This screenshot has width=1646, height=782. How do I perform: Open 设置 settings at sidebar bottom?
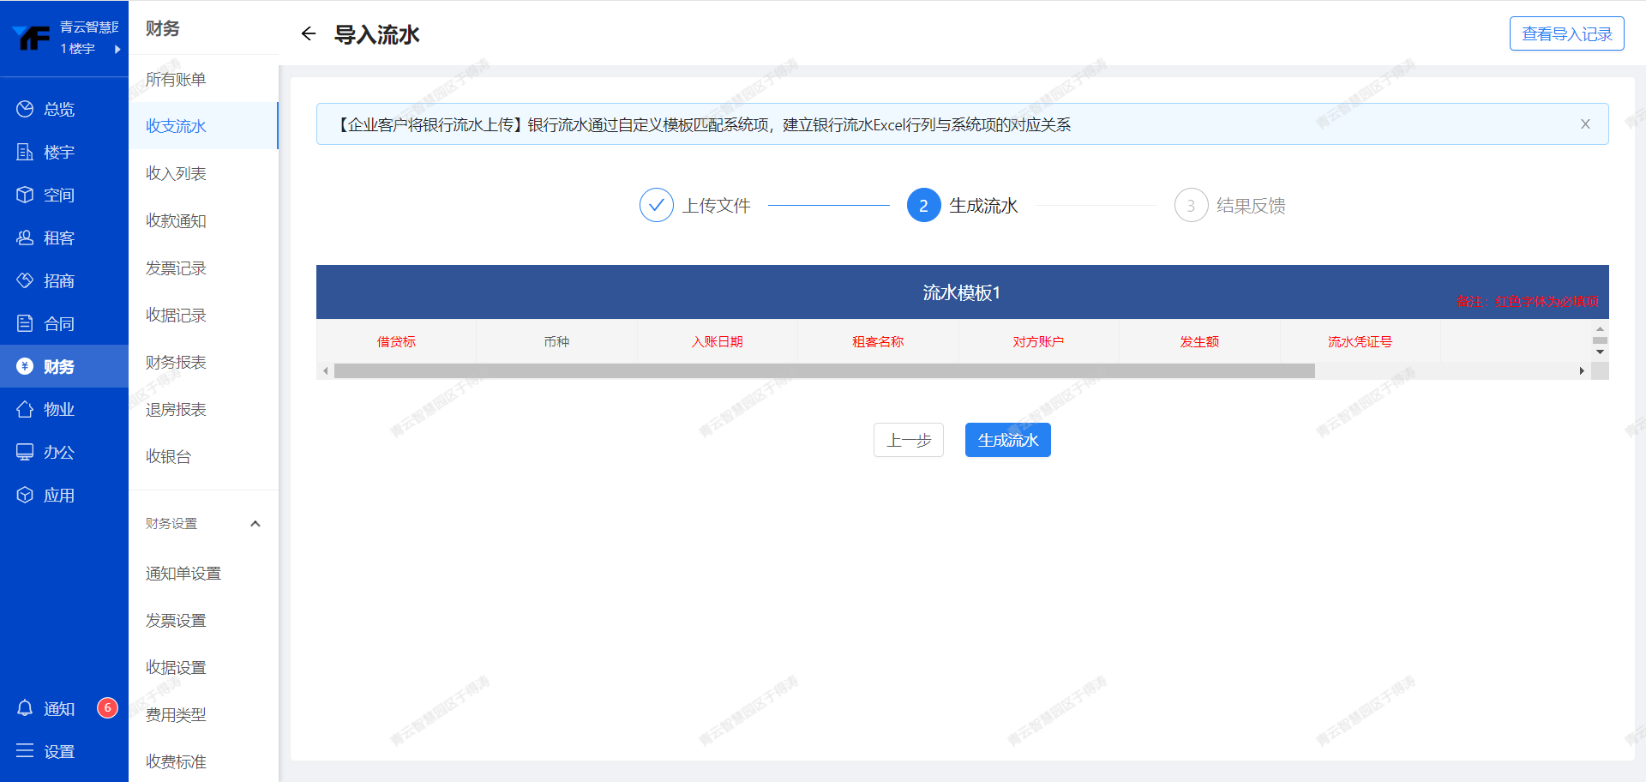pyautogui.click(x=58, y=752)
